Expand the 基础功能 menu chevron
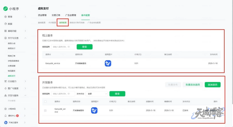Screen dimensions: 233x127 click(25, 31)
